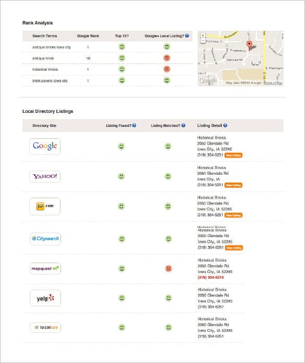Viewport: 305px width, 363px height.
Task: Click the help icon beside Google+ Local Listing
Action: 187,36
